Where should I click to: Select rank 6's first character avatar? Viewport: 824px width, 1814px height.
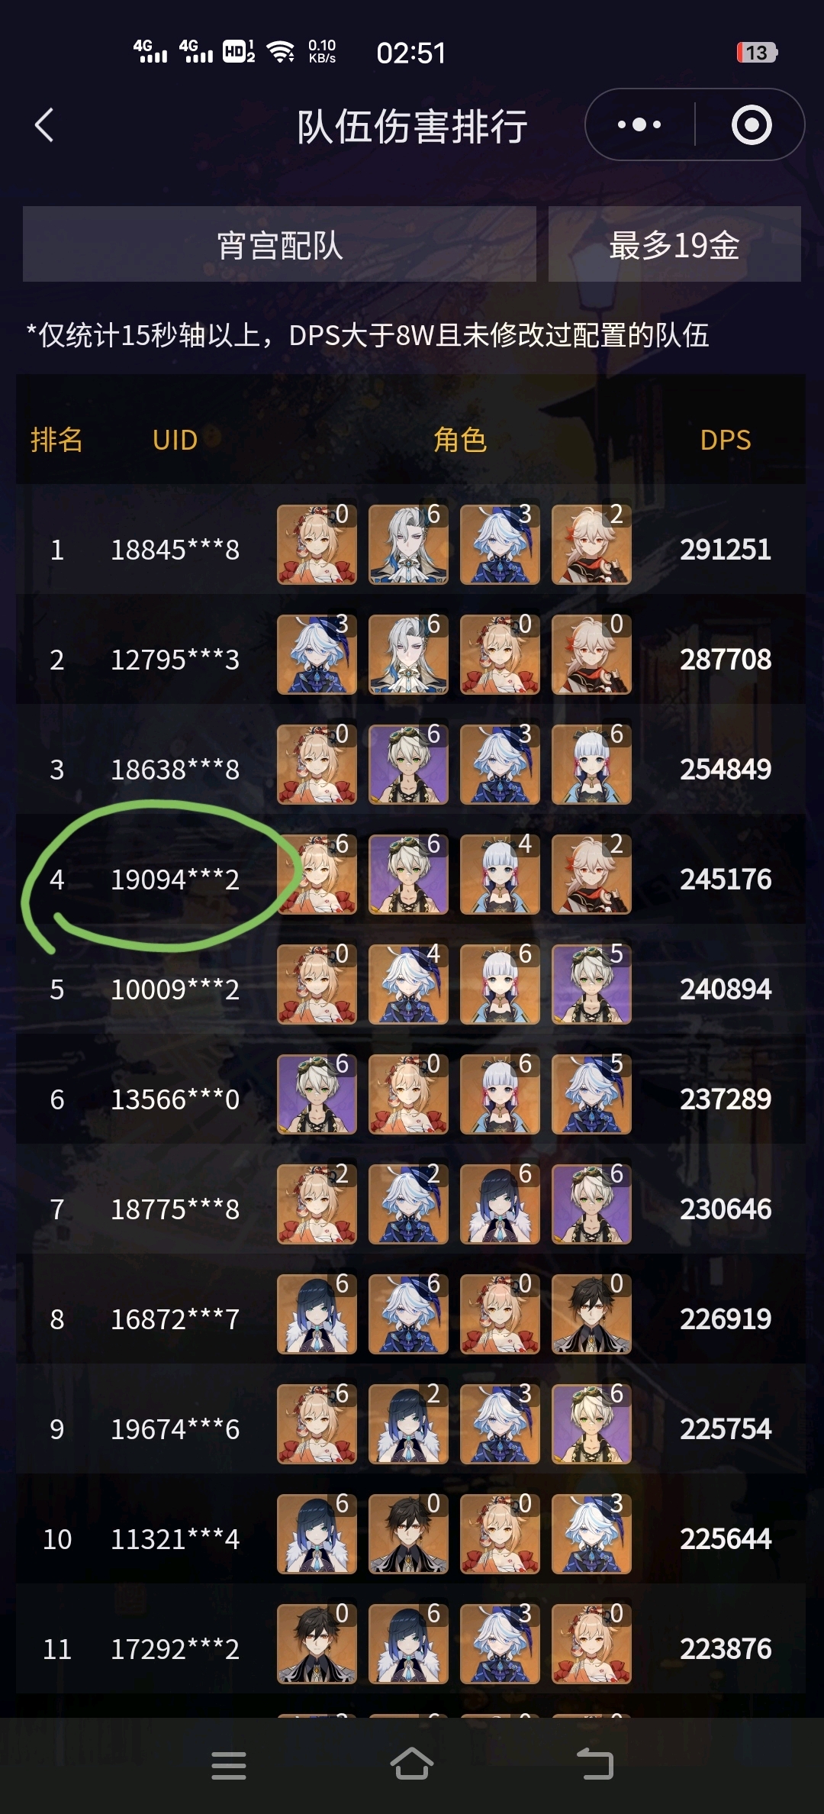tap(317, 1094)
